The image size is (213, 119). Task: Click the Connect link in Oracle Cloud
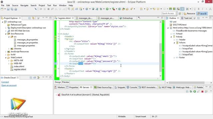click(x=5, y=82)
